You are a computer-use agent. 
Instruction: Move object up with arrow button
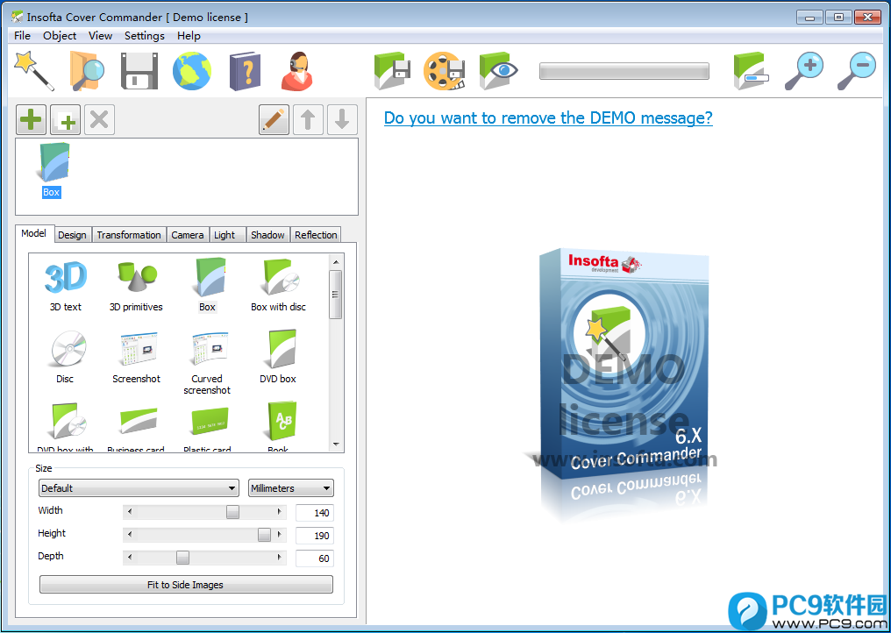pyautogui.click(x=308, y=119)
